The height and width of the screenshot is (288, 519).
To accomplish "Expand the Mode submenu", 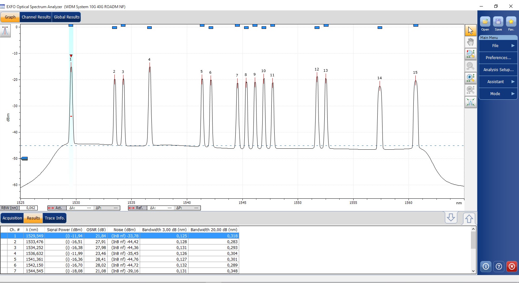I will (498, 94).
